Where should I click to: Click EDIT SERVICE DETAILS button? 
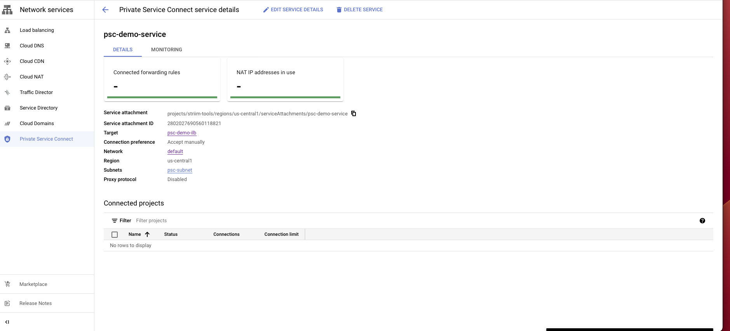[293, 10]
